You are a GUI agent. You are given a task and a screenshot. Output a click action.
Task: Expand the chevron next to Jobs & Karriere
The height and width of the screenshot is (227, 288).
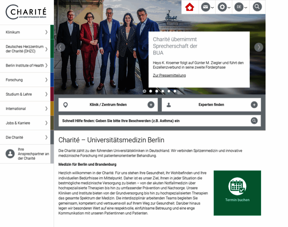46,123
